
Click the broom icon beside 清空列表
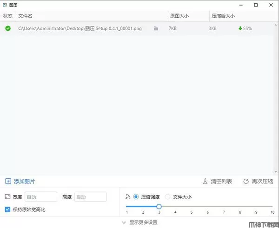point(205,181)
